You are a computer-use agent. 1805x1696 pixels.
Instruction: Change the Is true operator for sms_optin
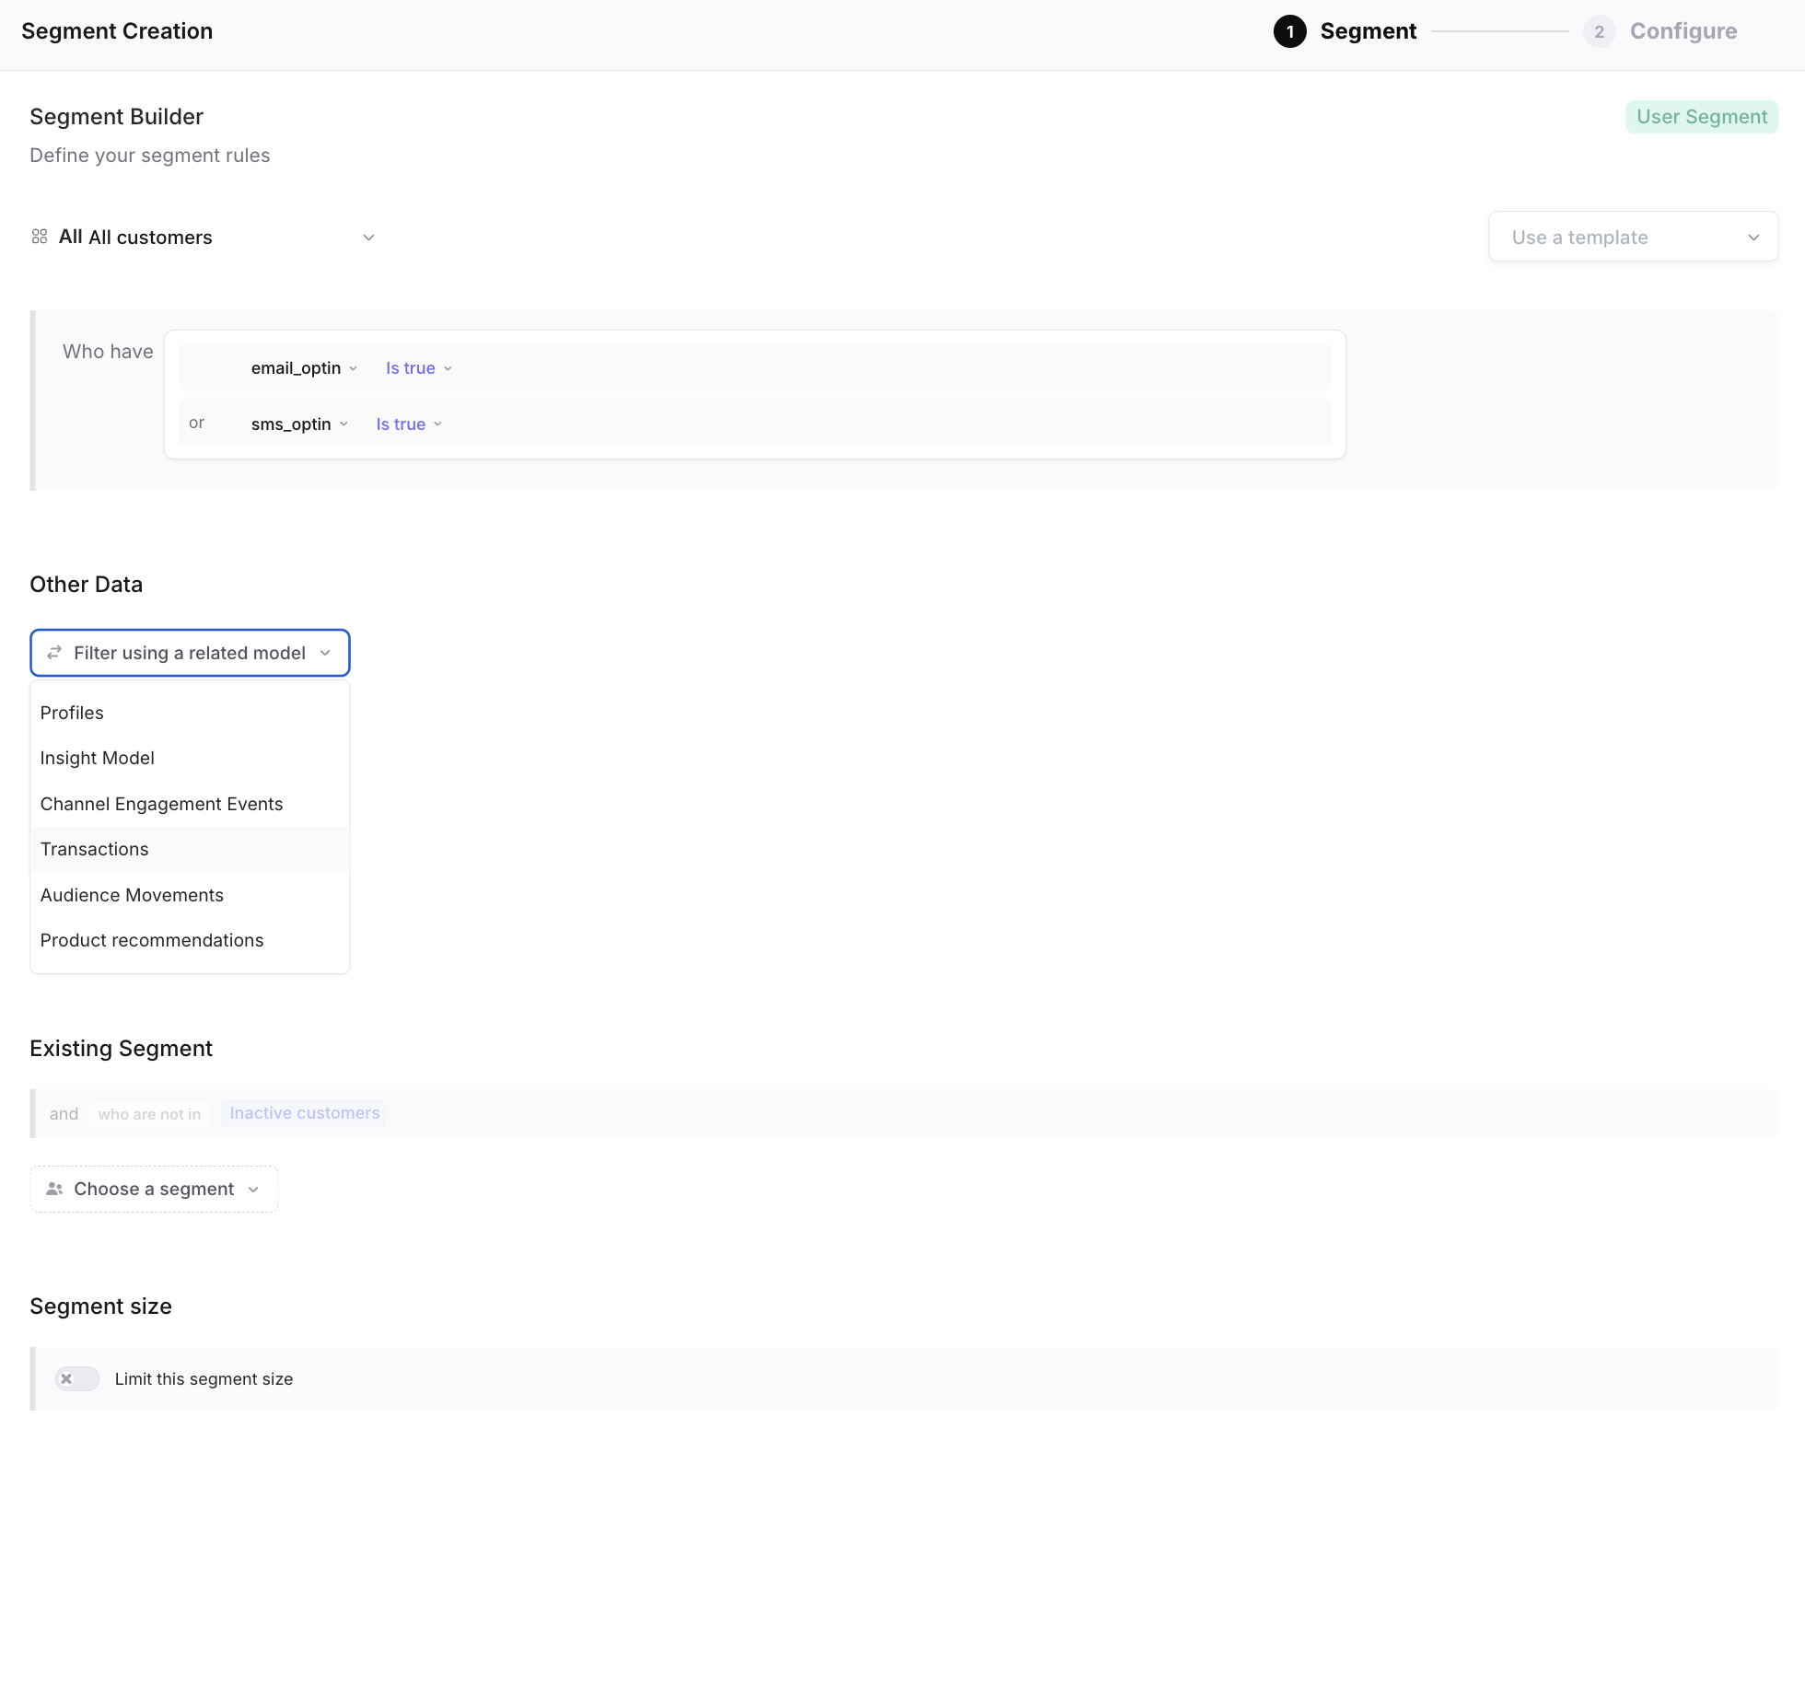(409, 424)
